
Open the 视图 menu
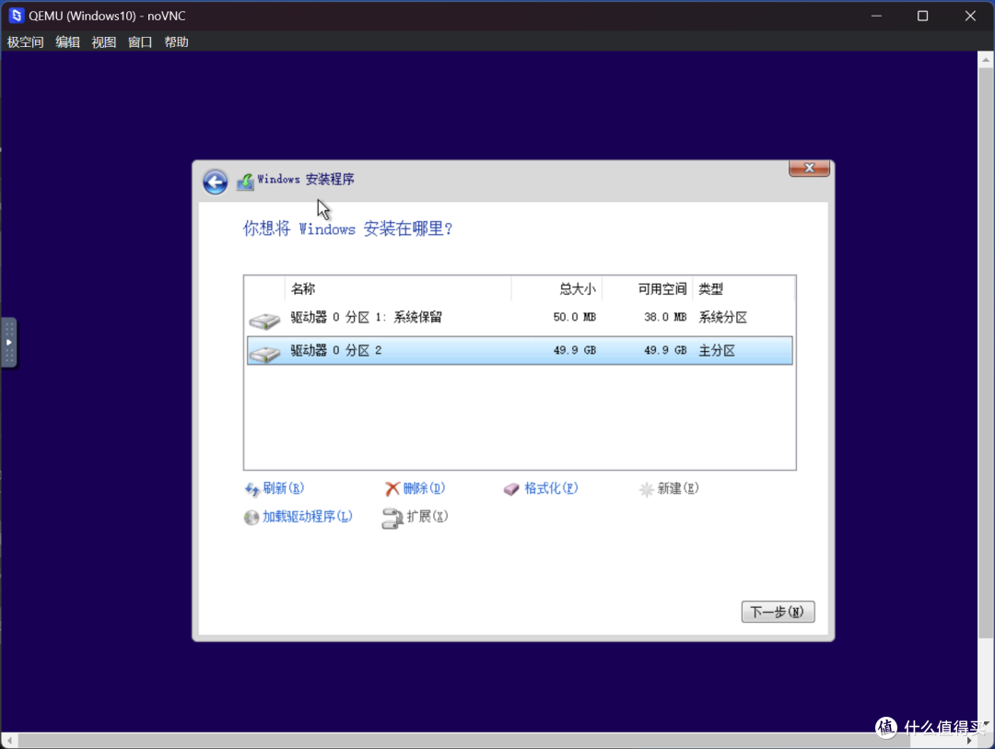point(104,41)
